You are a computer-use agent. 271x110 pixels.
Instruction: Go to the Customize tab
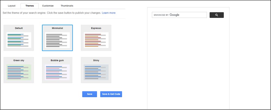48,6
